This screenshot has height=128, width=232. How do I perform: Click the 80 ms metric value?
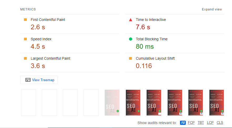[x=145, y=46]
